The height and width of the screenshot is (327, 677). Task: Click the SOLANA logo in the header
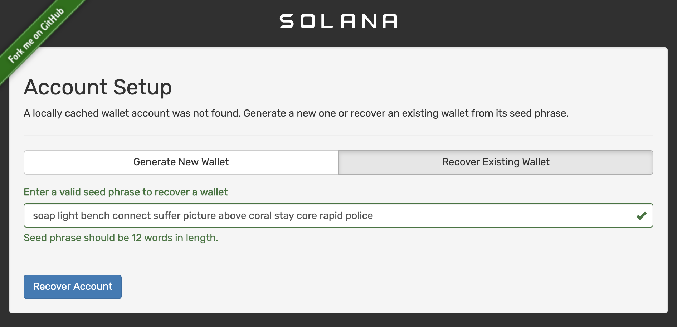(x=338, y=21)
